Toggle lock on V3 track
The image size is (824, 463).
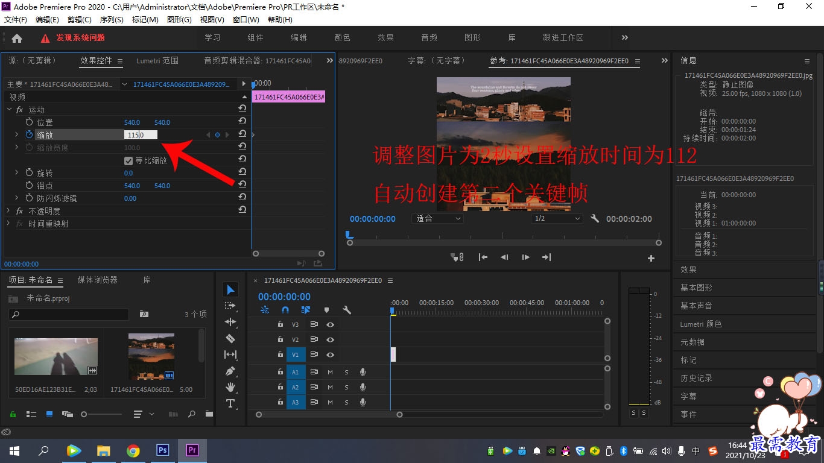click(280, 324)
